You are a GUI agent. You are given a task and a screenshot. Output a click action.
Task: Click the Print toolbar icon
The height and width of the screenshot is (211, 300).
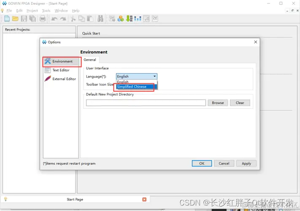pos(43,19)
